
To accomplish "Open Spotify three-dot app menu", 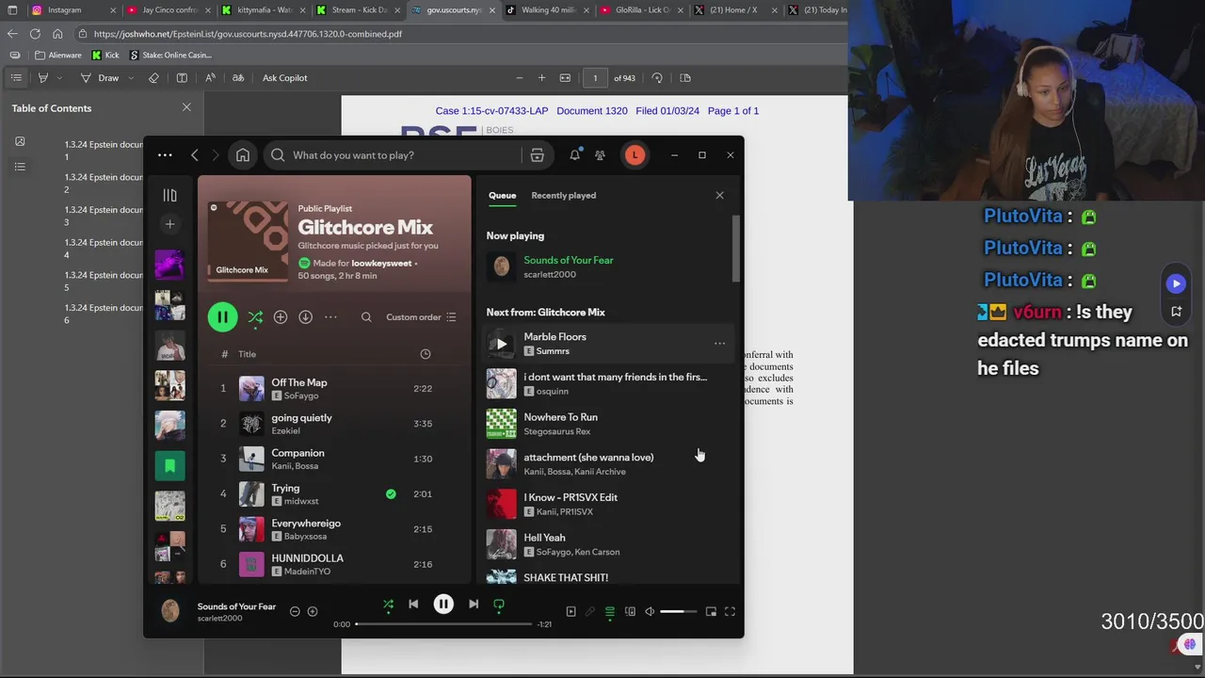I will point(165,155).
